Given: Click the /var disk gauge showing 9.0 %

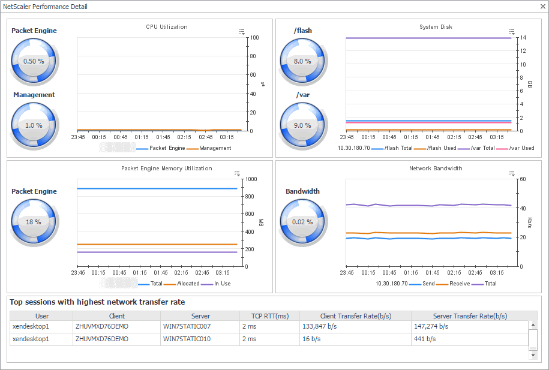Looking at the screenshot, I should [303, 125].
